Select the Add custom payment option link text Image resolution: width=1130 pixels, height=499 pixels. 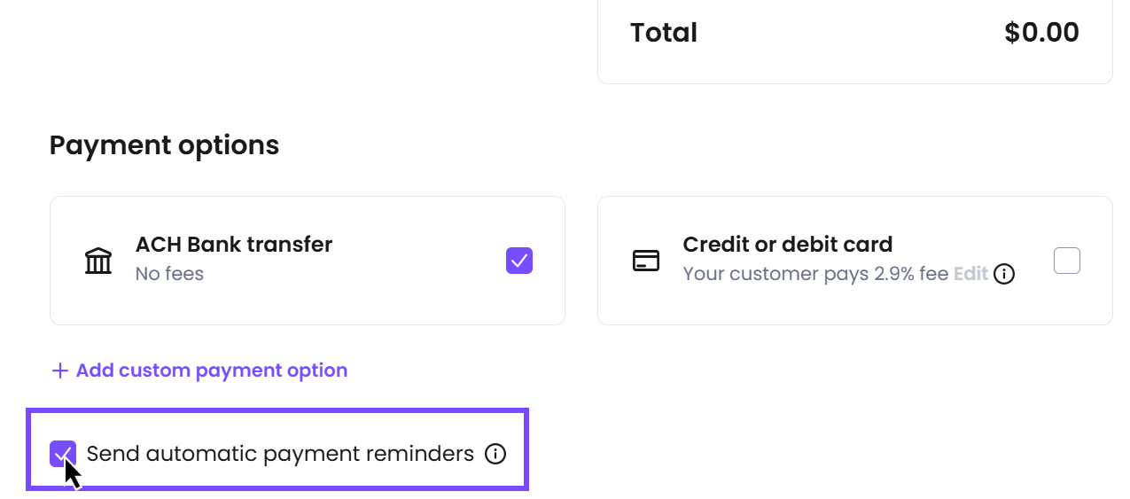pyautogui.click(x=212, y=370)
